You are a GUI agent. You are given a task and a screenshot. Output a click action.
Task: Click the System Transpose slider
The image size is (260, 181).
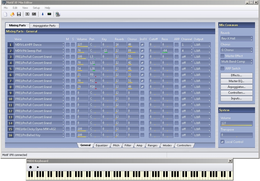[x=236, y=135]
